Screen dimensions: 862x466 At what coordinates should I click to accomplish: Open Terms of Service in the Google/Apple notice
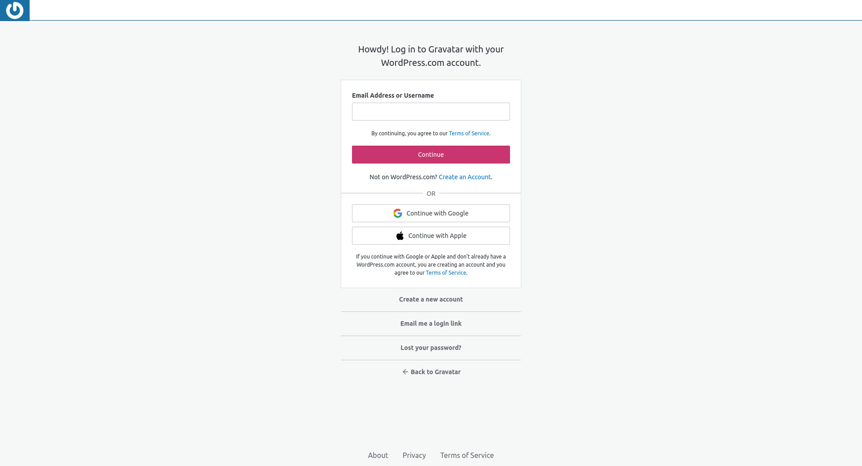point(446,273)
